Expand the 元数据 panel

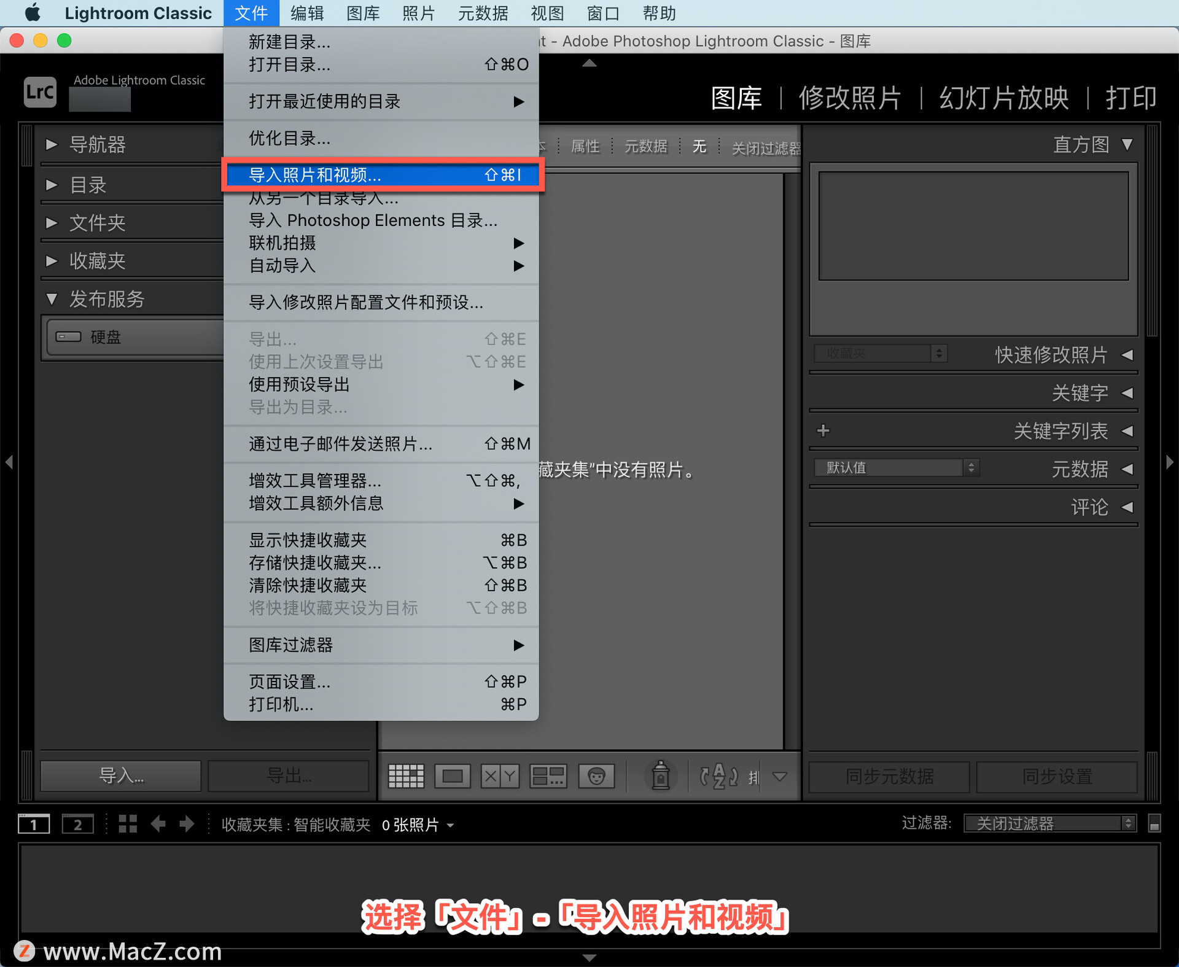pos(1127,469)
